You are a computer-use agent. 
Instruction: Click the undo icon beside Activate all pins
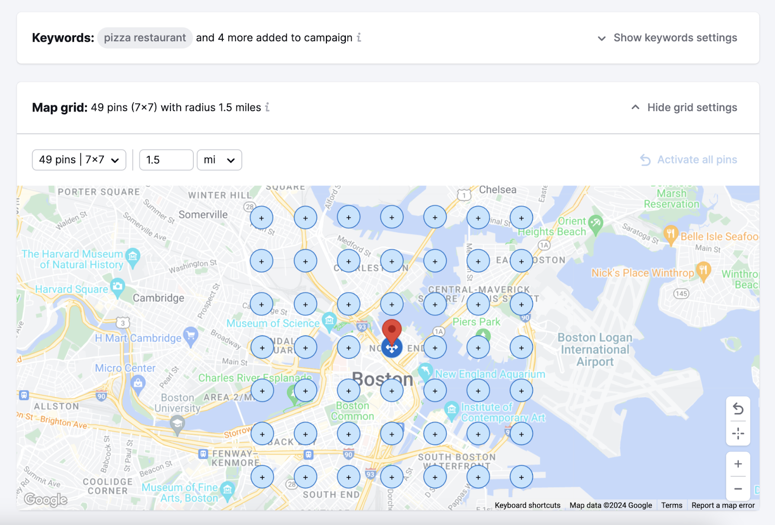click(645, 160)
